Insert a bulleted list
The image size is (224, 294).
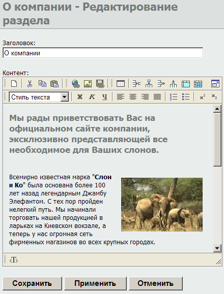click(x=186, y=97)
